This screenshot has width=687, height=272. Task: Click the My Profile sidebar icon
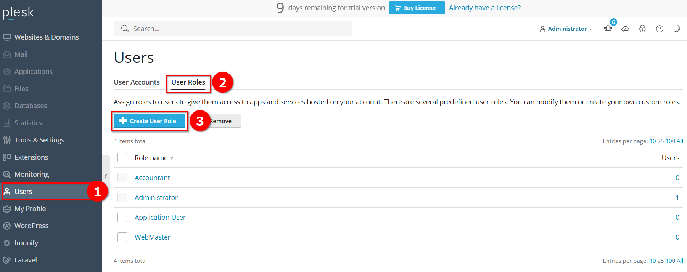click(7, 209)
